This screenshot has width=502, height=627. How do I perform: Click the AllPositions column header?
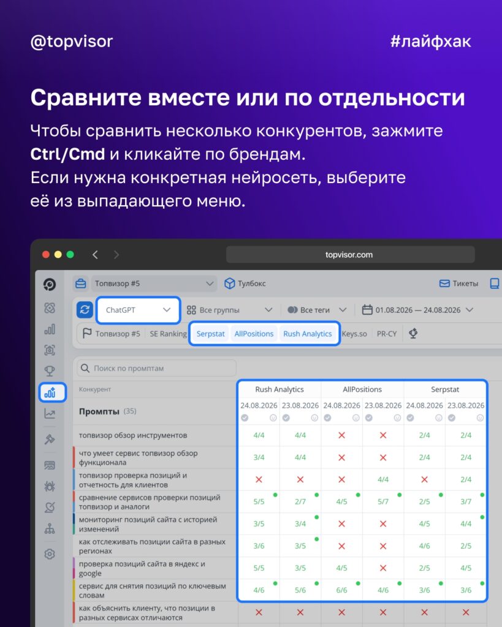coord(362,389)
